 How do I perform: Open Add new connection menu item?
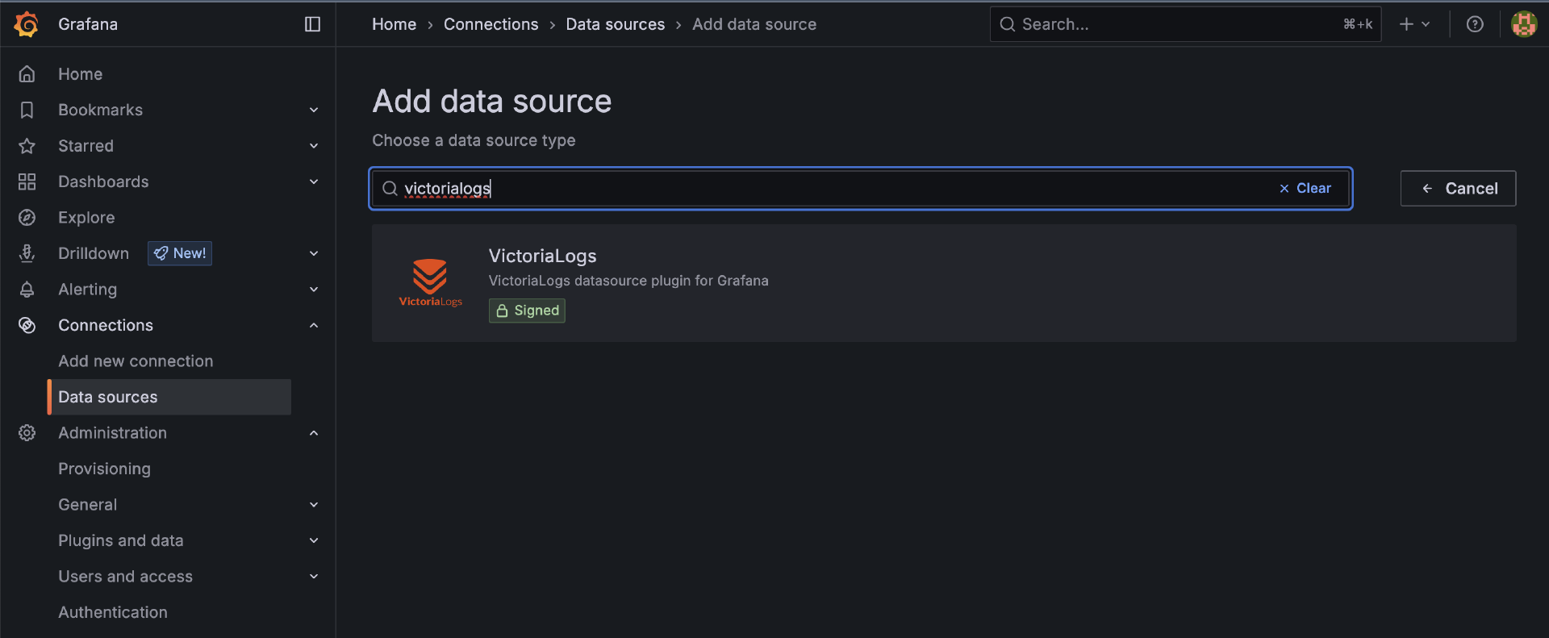(x=136, y=361)
